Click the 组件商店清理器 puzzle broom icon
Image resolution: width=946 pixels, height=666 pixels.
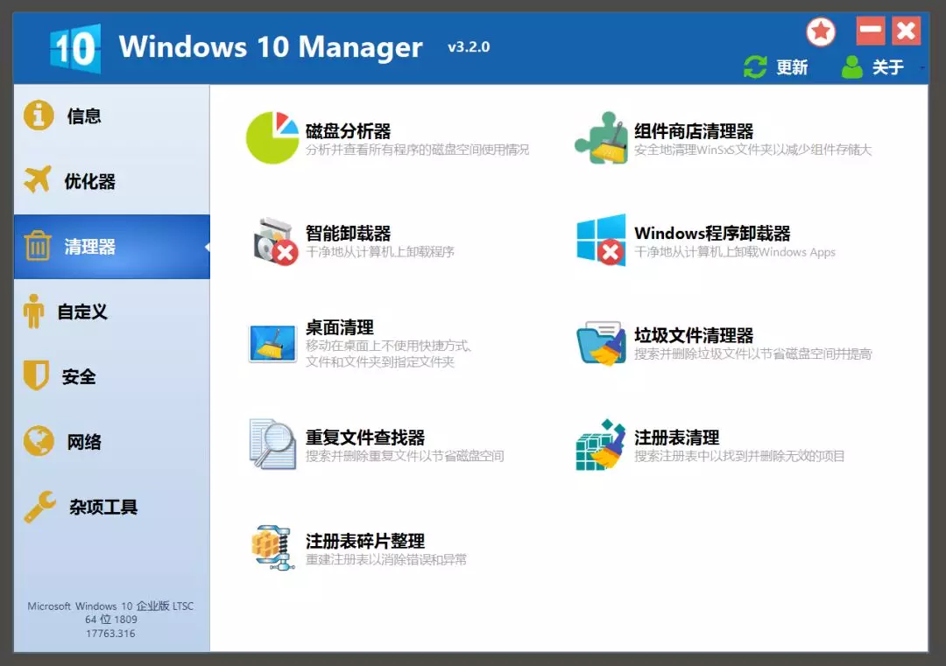pos(601,138)
